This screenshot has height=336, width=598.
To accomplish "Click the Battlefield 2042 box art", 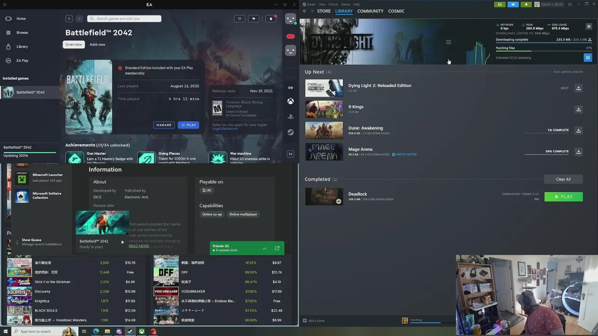I will point(89,97).
